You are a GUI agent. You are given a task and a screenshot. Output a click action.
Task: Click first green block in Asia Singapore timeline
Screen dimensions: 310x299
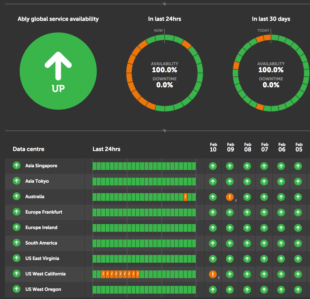pos(94,166)
